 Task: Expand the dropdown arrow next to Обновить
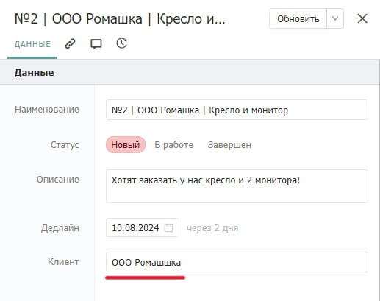[335, 18]
